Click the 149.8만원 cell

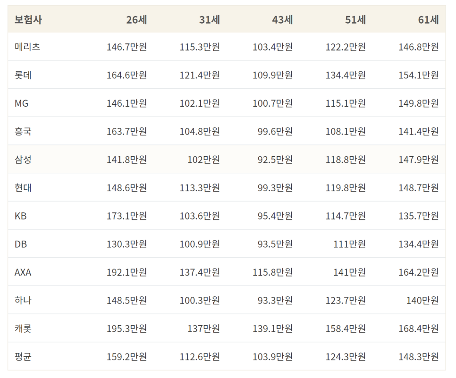click(x=419, y=103)
